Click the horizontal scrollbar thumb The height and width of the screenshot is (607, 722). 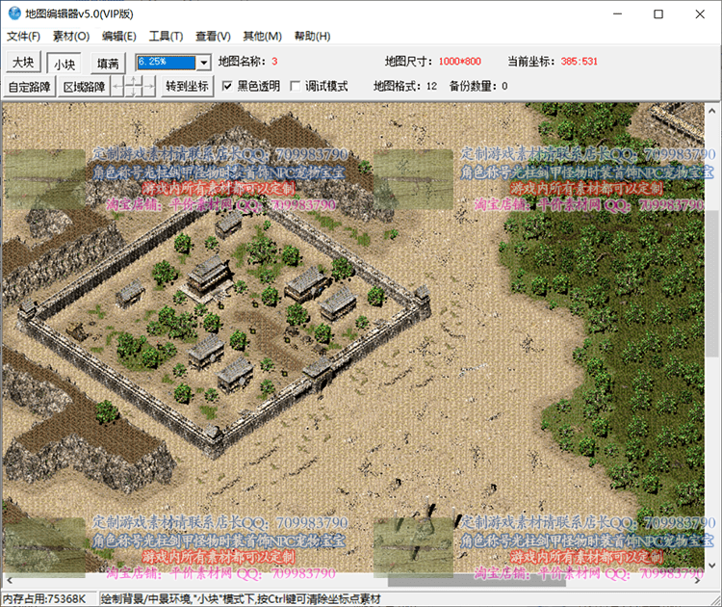[477, 581]
